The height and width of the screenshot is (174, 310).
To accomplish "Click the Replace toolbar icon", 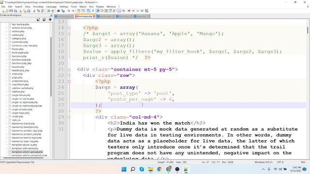I will (x=63, y=11).
